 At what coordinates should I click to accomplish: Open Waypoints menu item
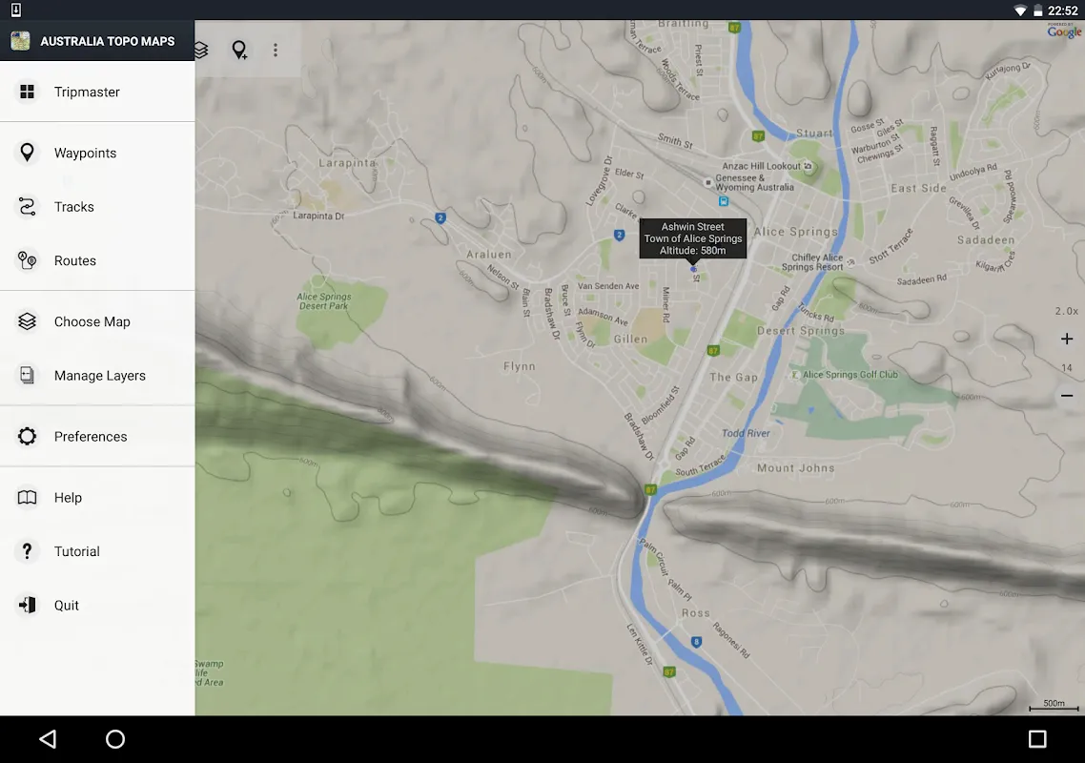pyautogui.click(x=97, y=153)
